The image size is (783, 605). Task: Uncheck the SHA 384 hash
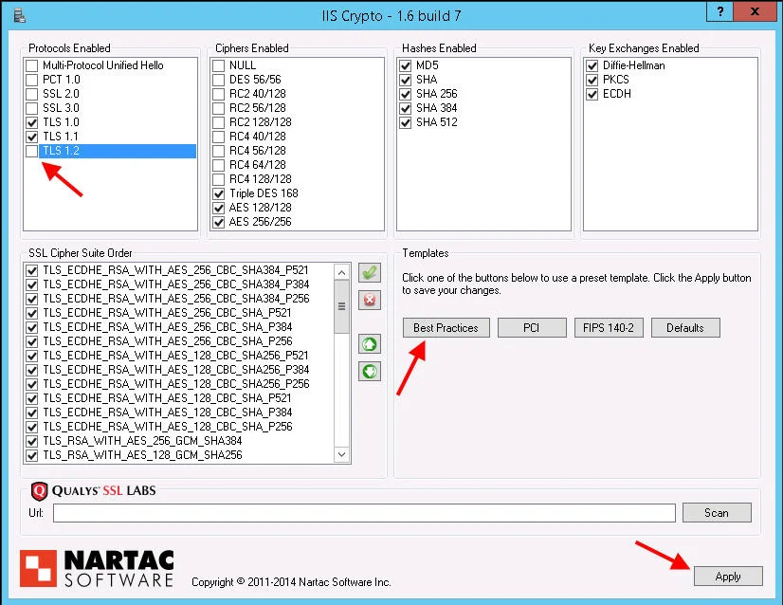pyautogui.click(x=406, y=108)
